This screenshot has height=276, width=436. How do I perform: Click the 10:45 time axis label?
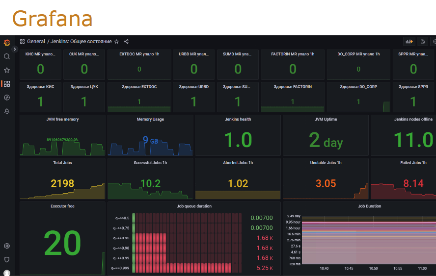point(349,268)
